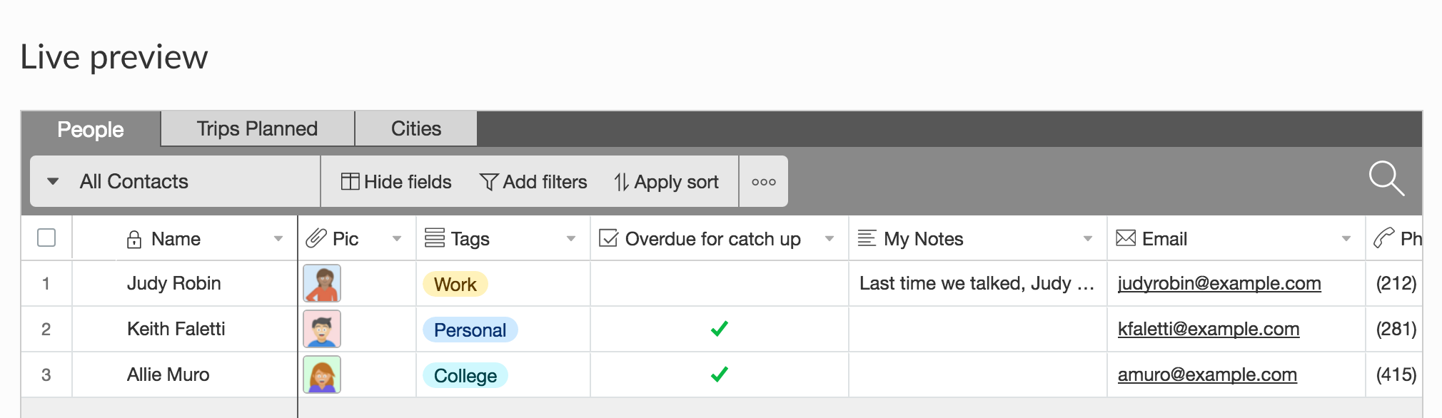
Task: Open the Tags column dropdown arrow
Action: (570, 239)
